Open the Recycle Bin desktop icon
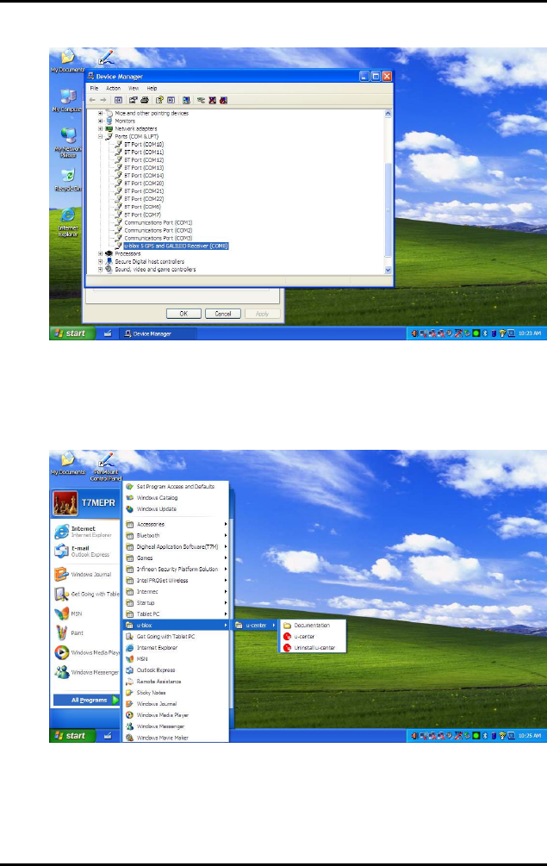Screen dimensions: 547x866 (x=67, y=181)
